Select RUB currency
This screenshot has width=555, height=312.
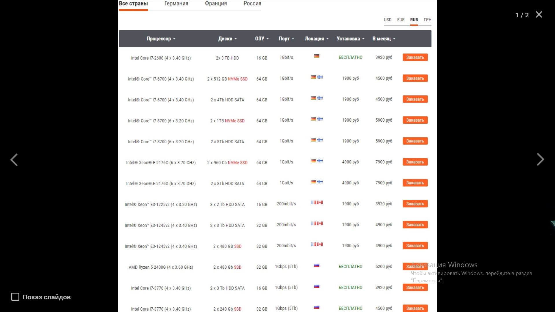tap(414, 20)
